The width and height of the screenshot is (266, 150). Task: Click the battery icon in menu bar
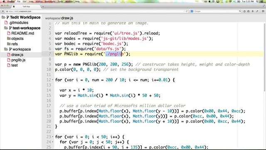pos(239,1)
